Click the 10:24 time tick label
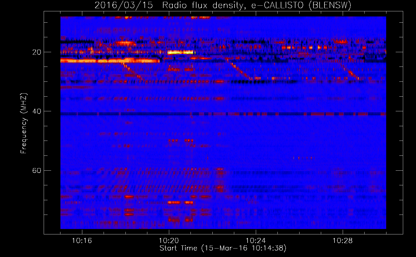Image resolution: width=416 pixels, height=257 pixels. [256, 241]
